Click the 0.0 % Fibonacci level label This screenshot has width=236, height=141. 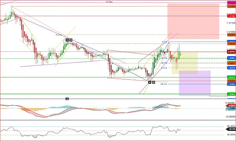[x=165, y=42]
